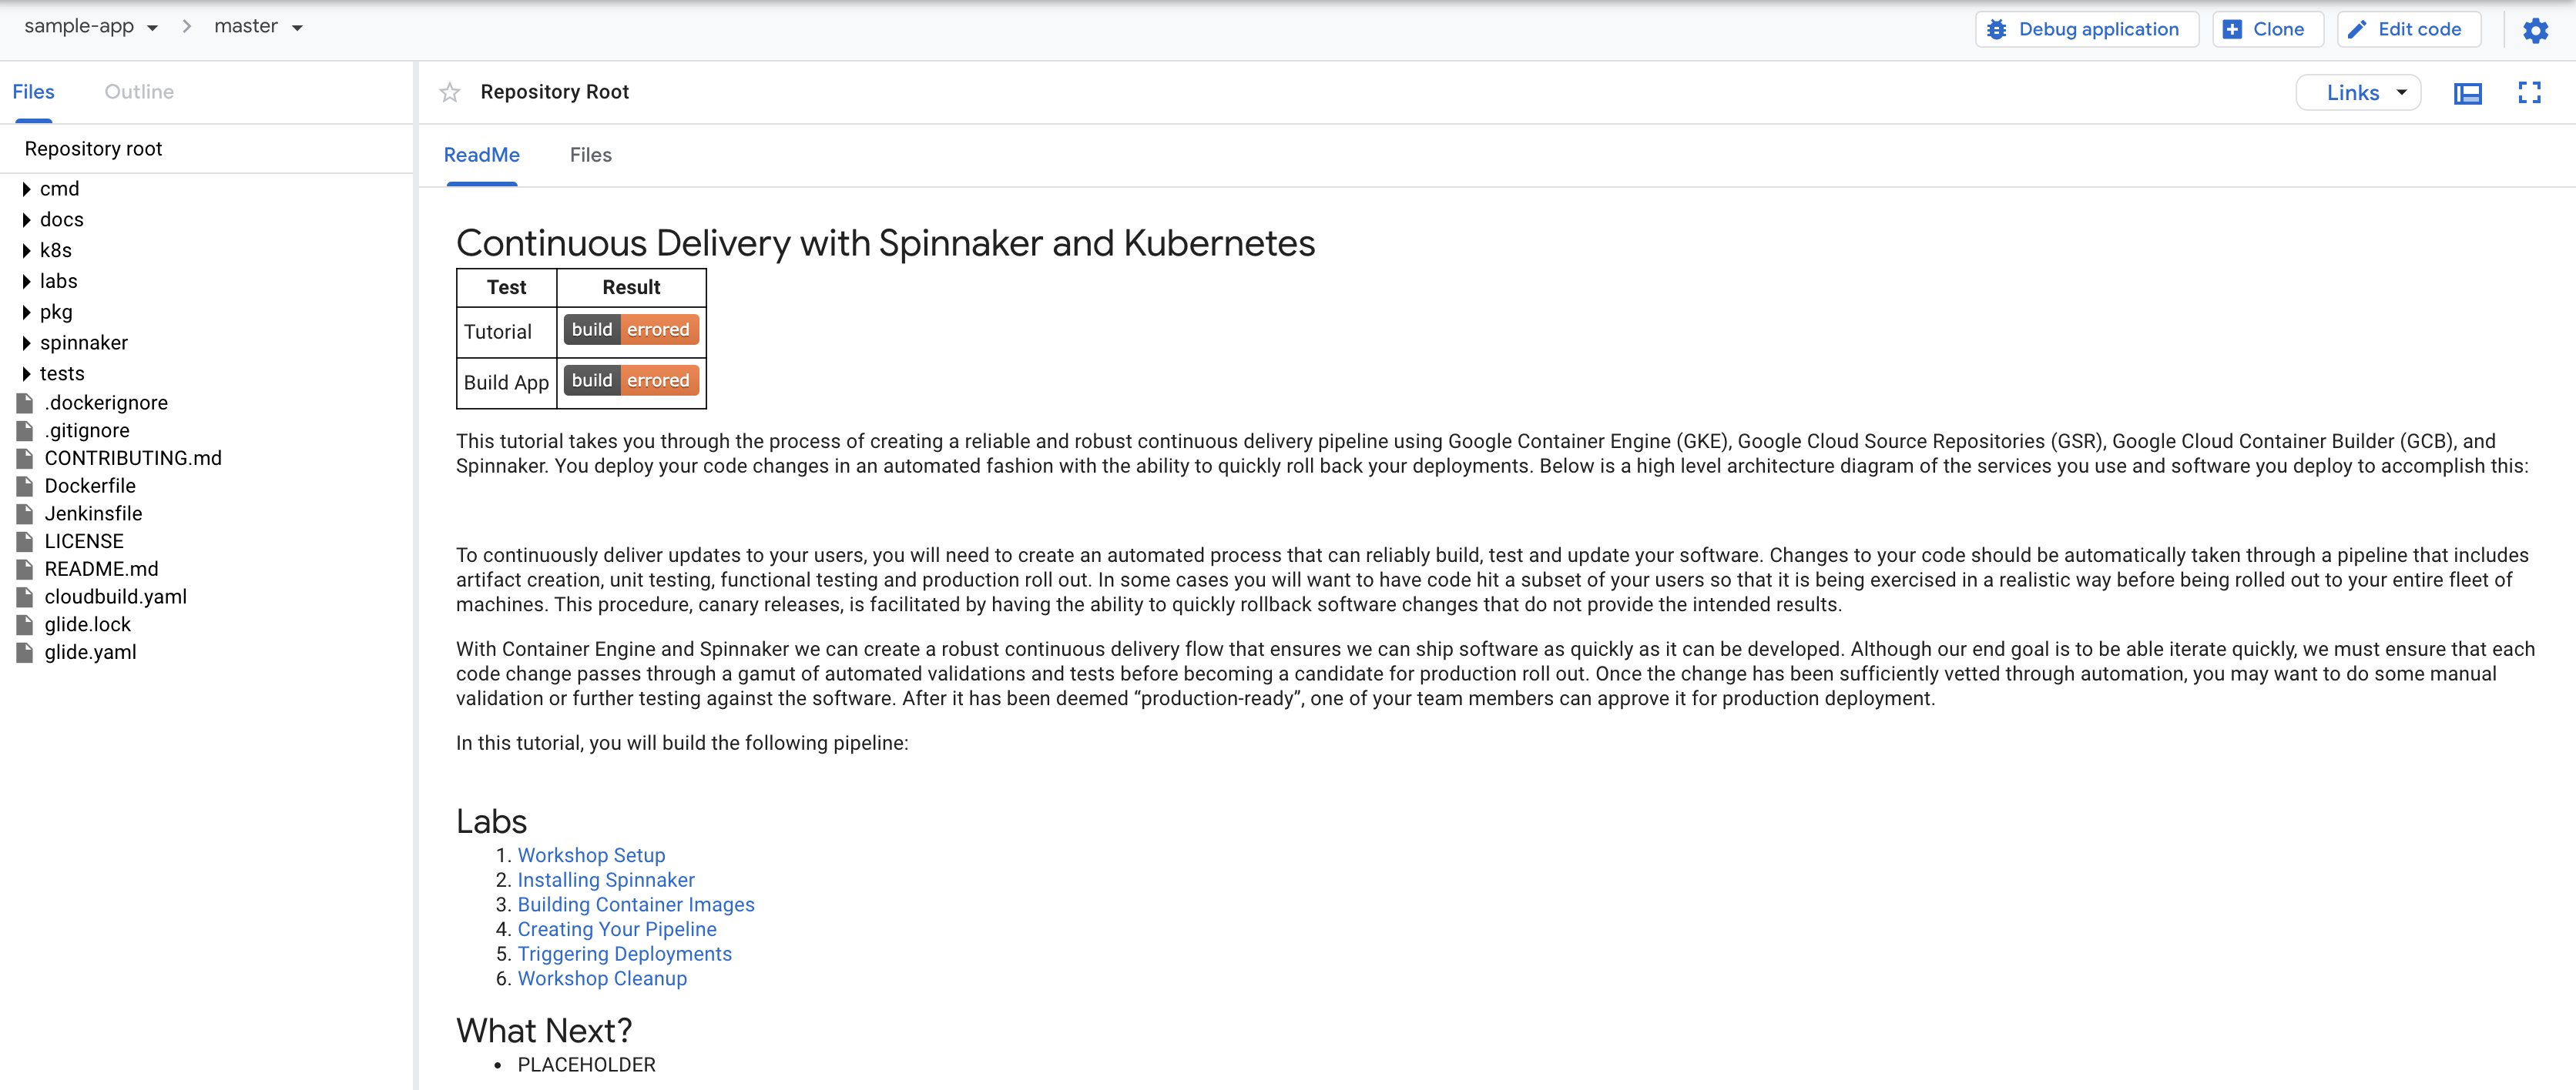The width and height of the screenshot is (2576, 1090).
Task: Open the Installing Spinnaker lab link
Action: (605, 880)
